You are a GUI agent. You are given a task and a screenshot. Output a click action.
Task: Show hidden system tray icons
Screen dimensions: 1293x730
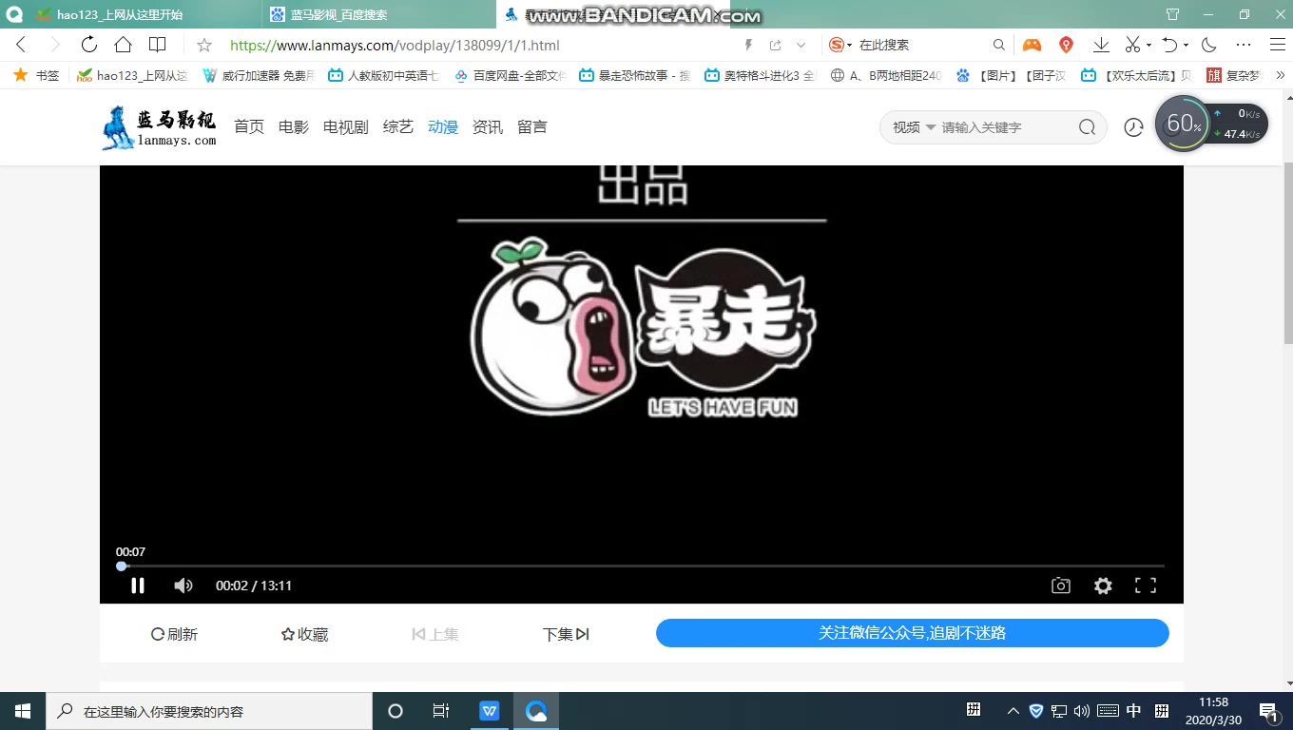click(x=1013, y=711)
